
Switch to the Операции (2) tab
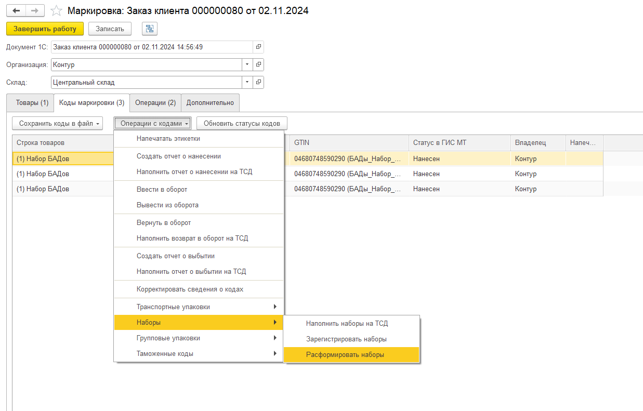point(155,103)
